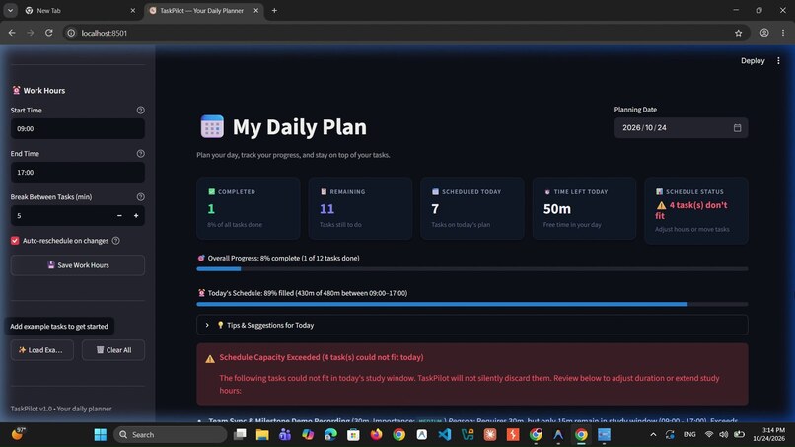The width and height of the screenshot is (795, 447).
Task: Click the TaskPilot v1.0 footer text
Action: click(x=61, y=409)
